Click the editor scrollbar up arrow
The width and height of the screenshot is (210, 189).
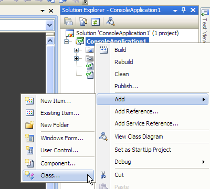50,41
